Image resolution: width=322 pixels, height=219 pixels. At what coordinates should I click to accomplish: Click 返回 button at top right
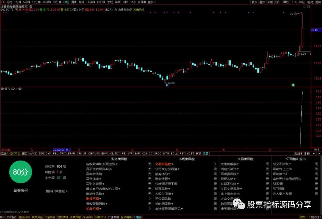coord(318,2)
